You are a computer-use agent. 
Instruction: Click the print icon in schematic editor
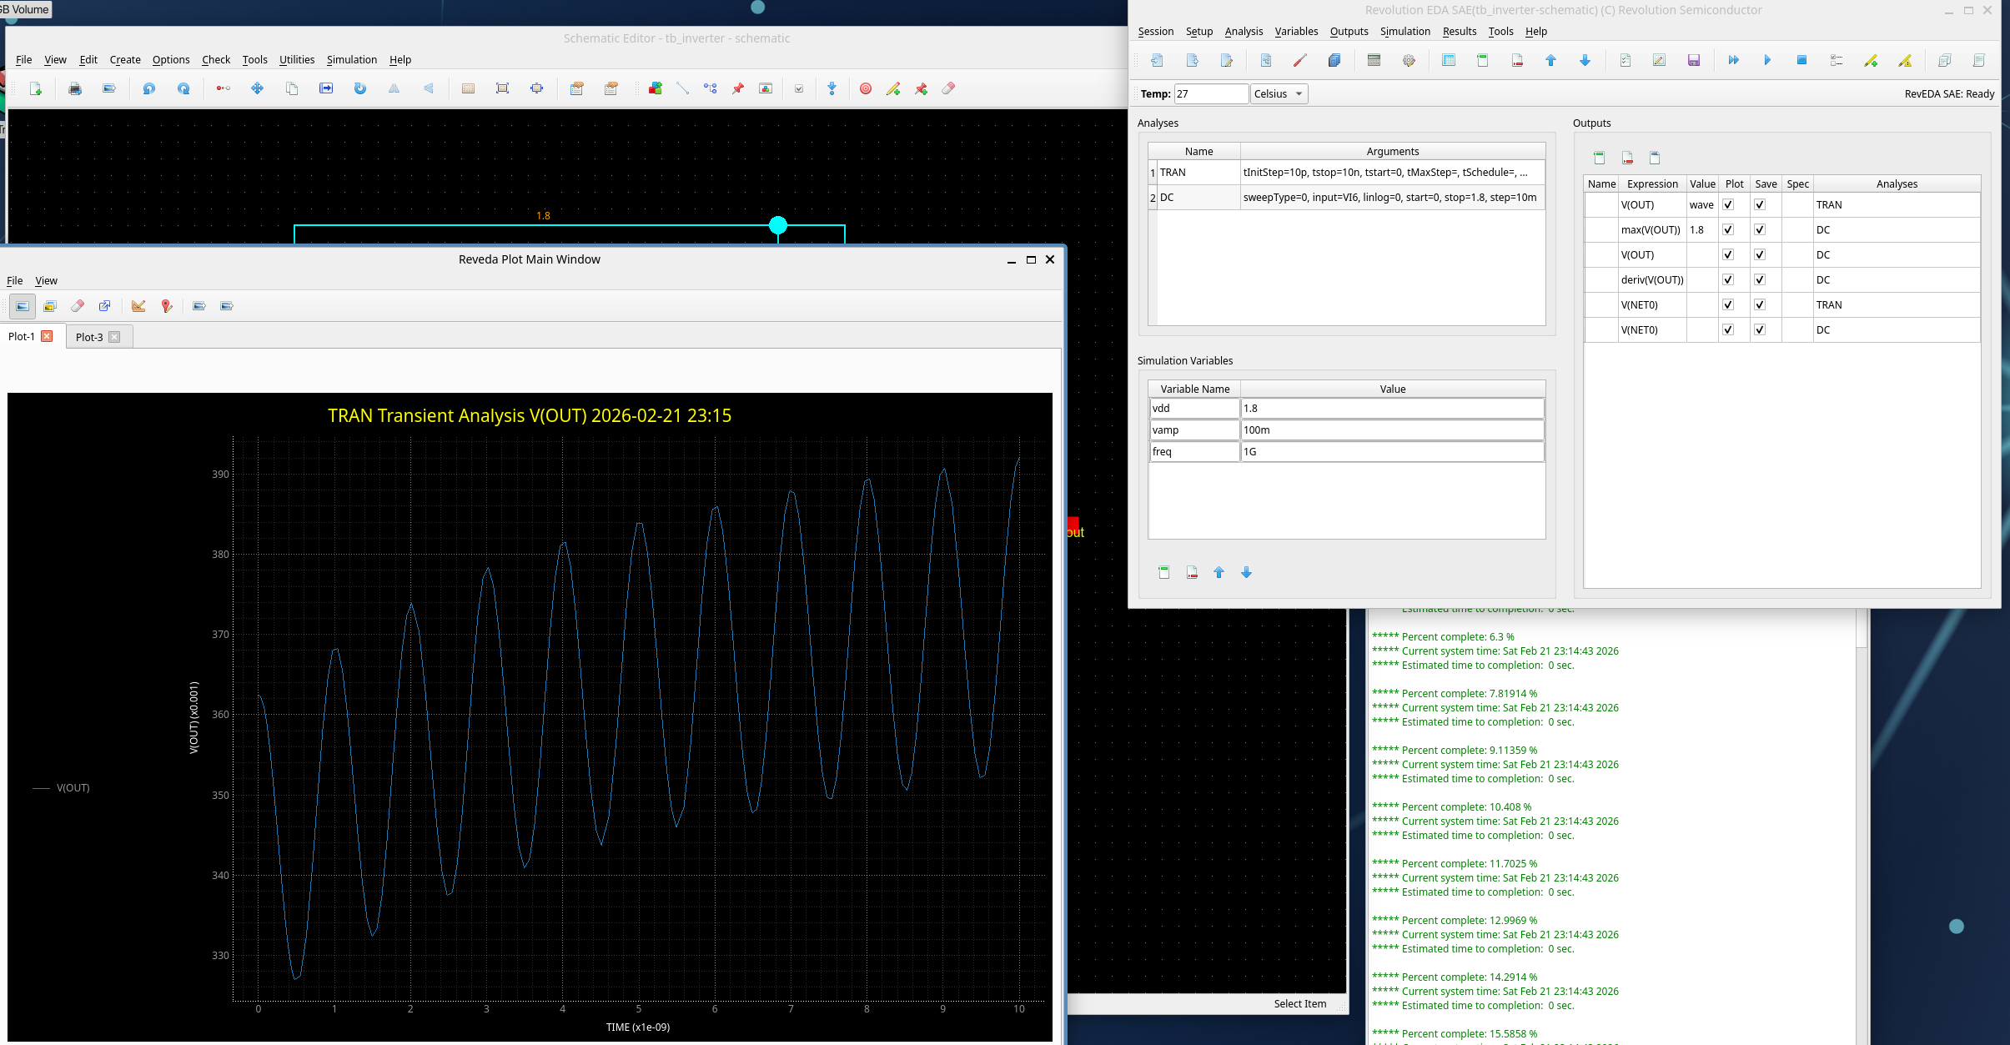[x=75, y=88]
